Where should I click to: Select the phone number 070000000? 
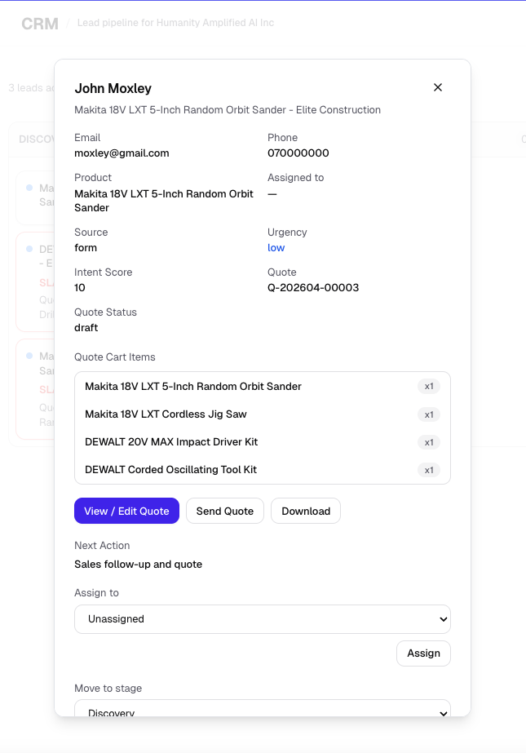click(298, 153)
